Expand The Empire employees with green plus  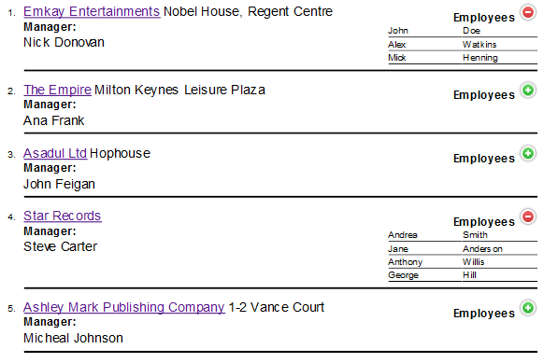(528, 91)
